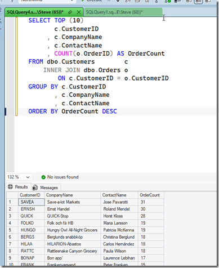Click the QUICK-Stop company cell
Viewport: 219px width, 268px height.
pos(73,216)
